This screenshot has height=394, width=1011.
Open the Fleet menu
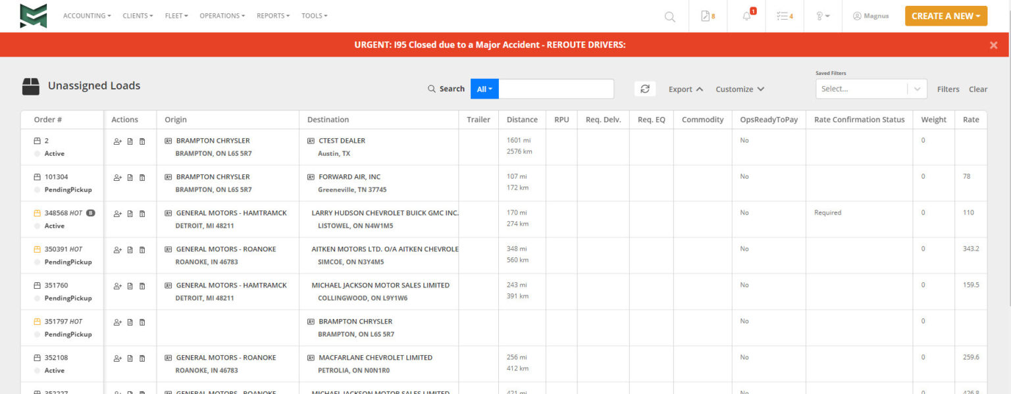pos(176,16)
